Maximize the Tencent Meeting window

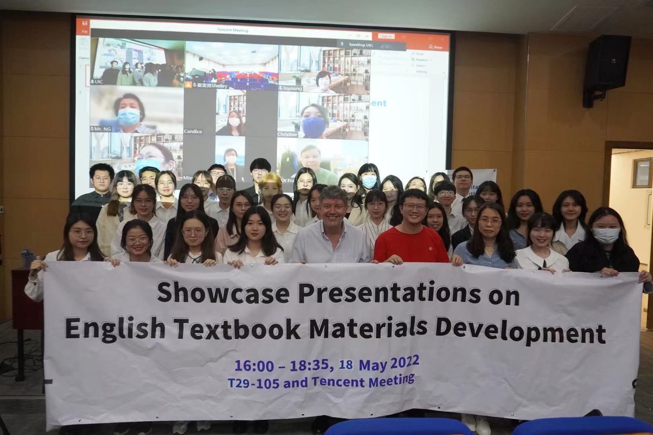[358, 36]
